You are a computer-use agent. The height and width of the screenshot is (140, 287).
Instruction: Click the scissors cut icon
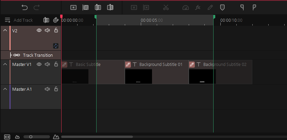click(x=166, y=7)
